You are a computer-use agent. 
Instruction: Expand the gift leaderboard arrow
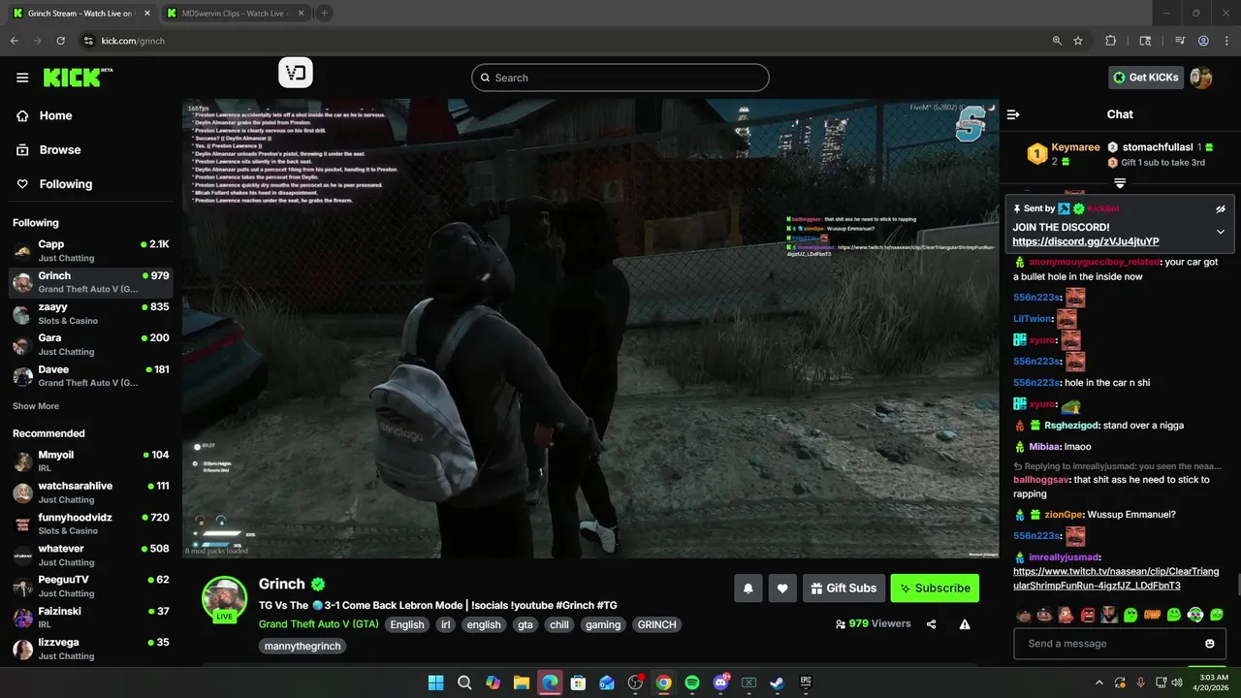1120,183
